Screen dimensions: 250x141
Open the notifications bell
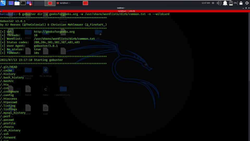click(x=225, y=3)
